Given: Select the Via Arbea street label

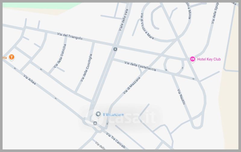Looking at the screenshot, I should click(x=30, y=80).
